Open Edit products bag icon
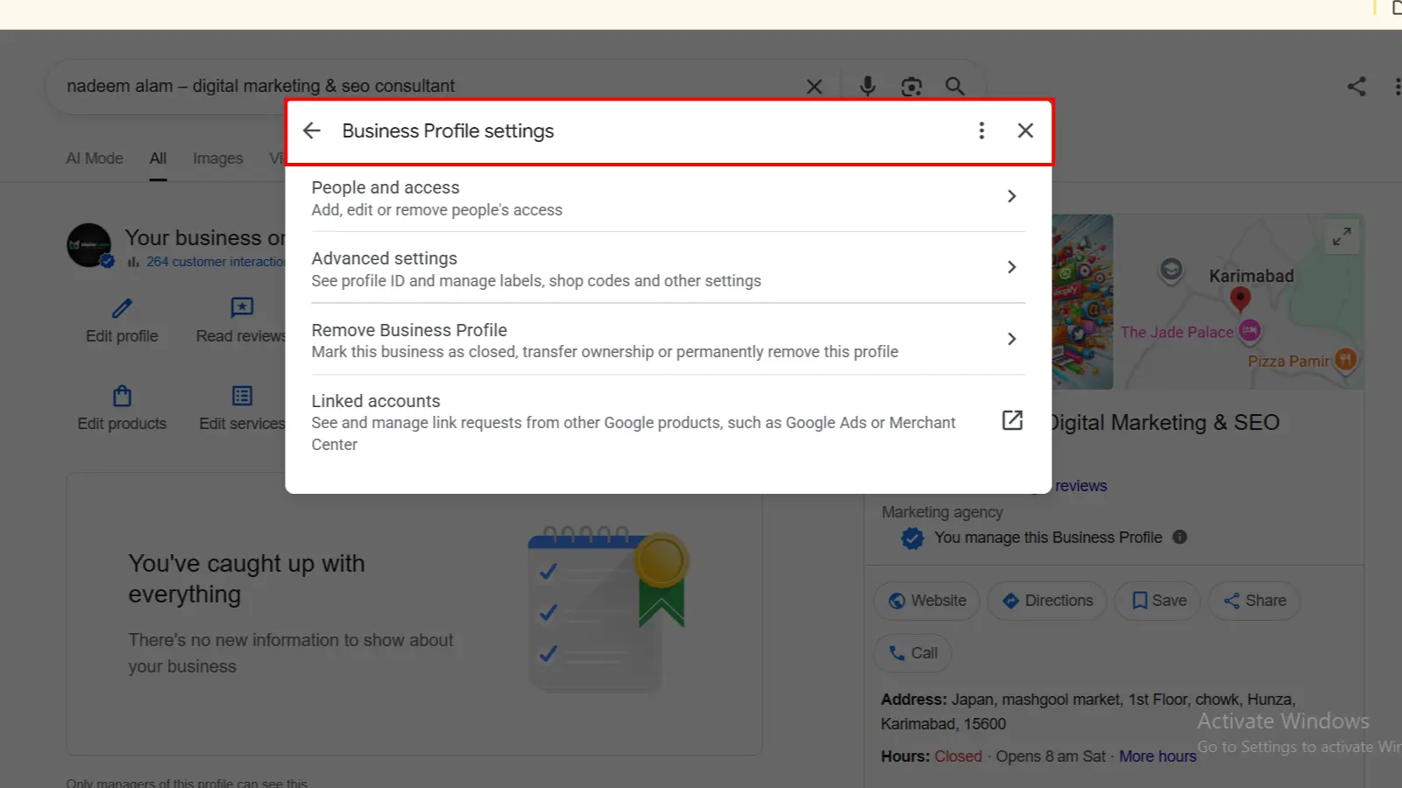Image resolution: width=1402 pixels, height=788 pixels. pos(122,396)
